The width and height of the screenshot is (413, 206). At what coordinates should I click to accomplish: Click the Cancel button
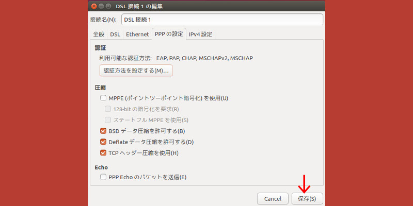(273, 199)
